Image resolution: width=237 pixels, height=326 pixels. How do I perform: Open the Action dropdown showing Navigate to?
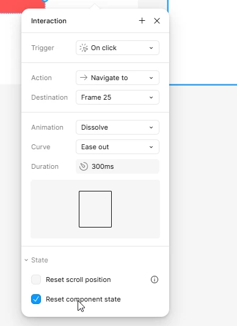coord(117,78)
